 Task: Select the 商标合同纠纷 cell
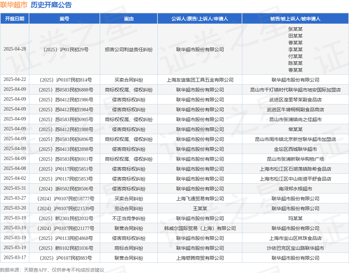[x=128, y=248]
